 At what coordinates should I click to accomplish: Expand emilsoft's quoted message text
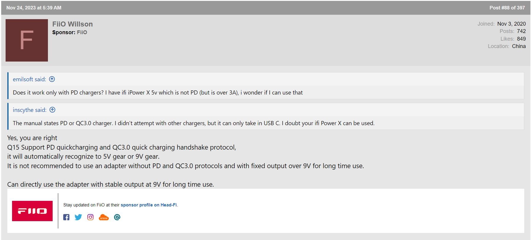coord(158,92)
